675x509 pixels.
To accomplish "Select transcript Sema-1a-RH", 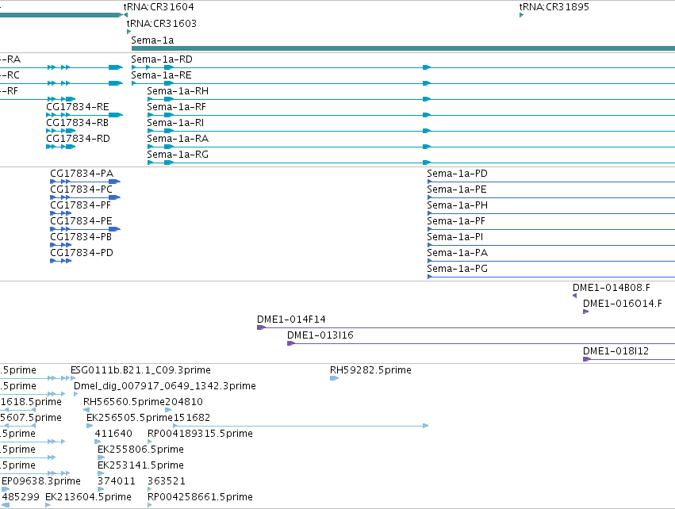I will tap(178, 91).
